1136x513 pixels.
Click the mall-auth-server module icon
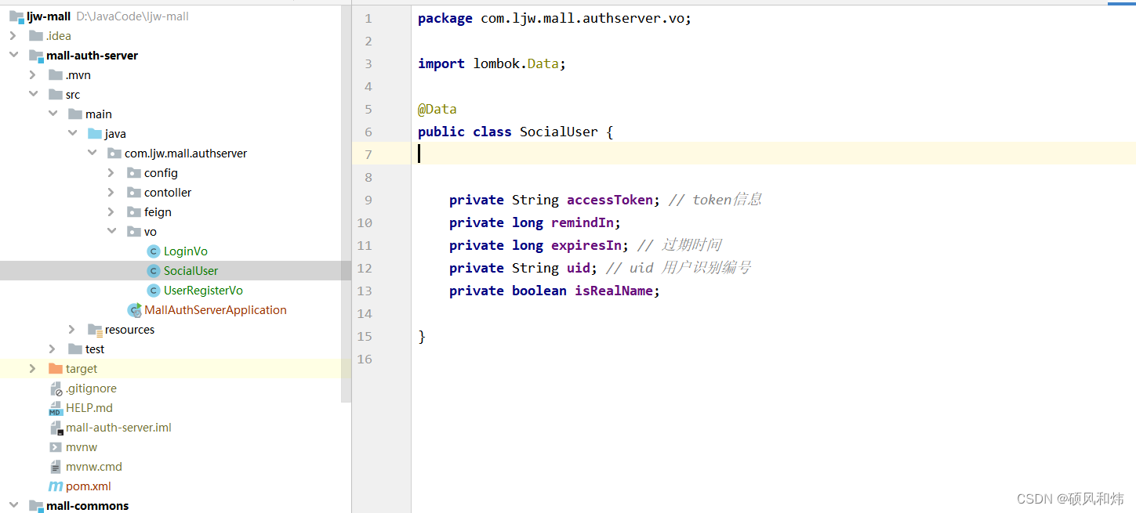(x=36, y=56)
